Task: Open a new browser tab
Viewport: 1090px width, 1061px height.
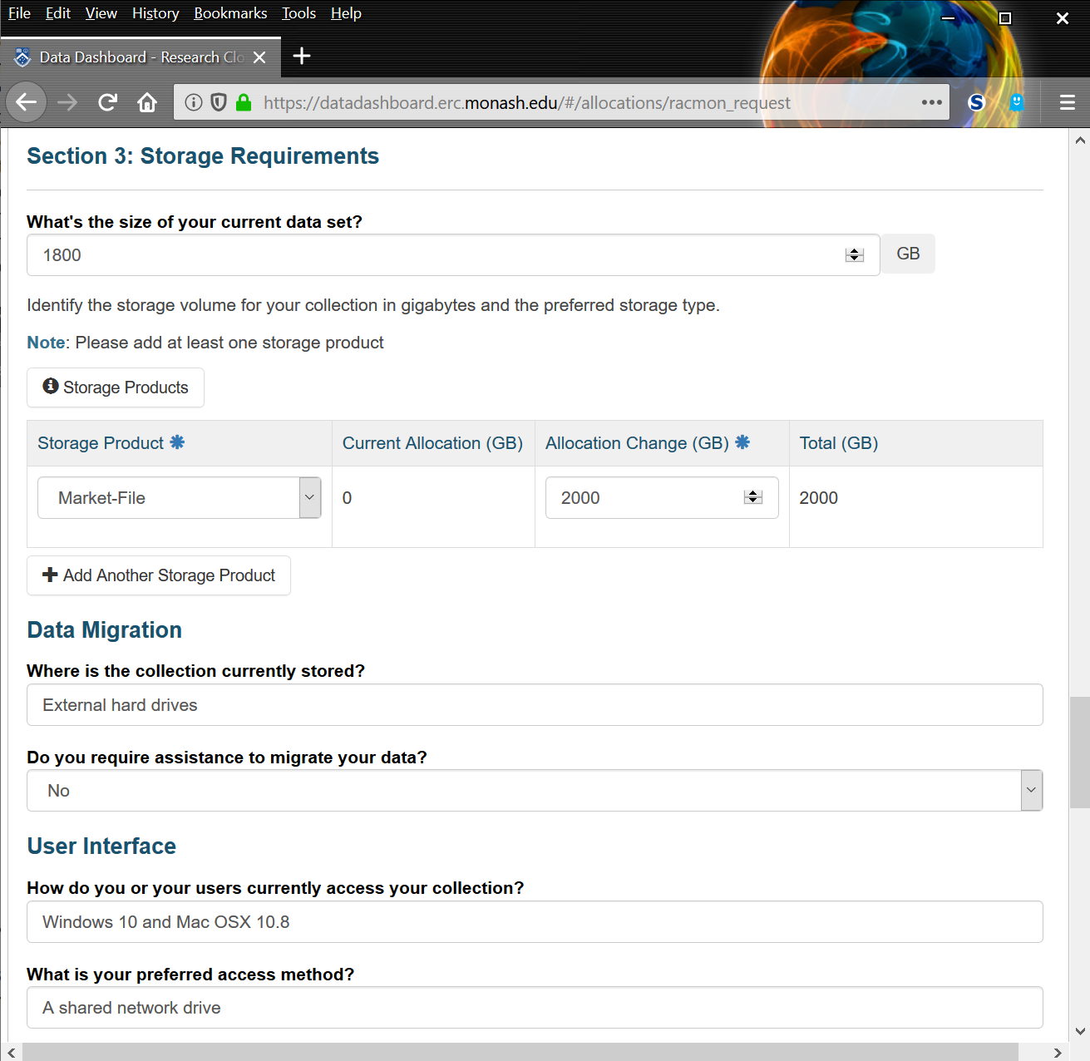Action: tap(302, 57)
